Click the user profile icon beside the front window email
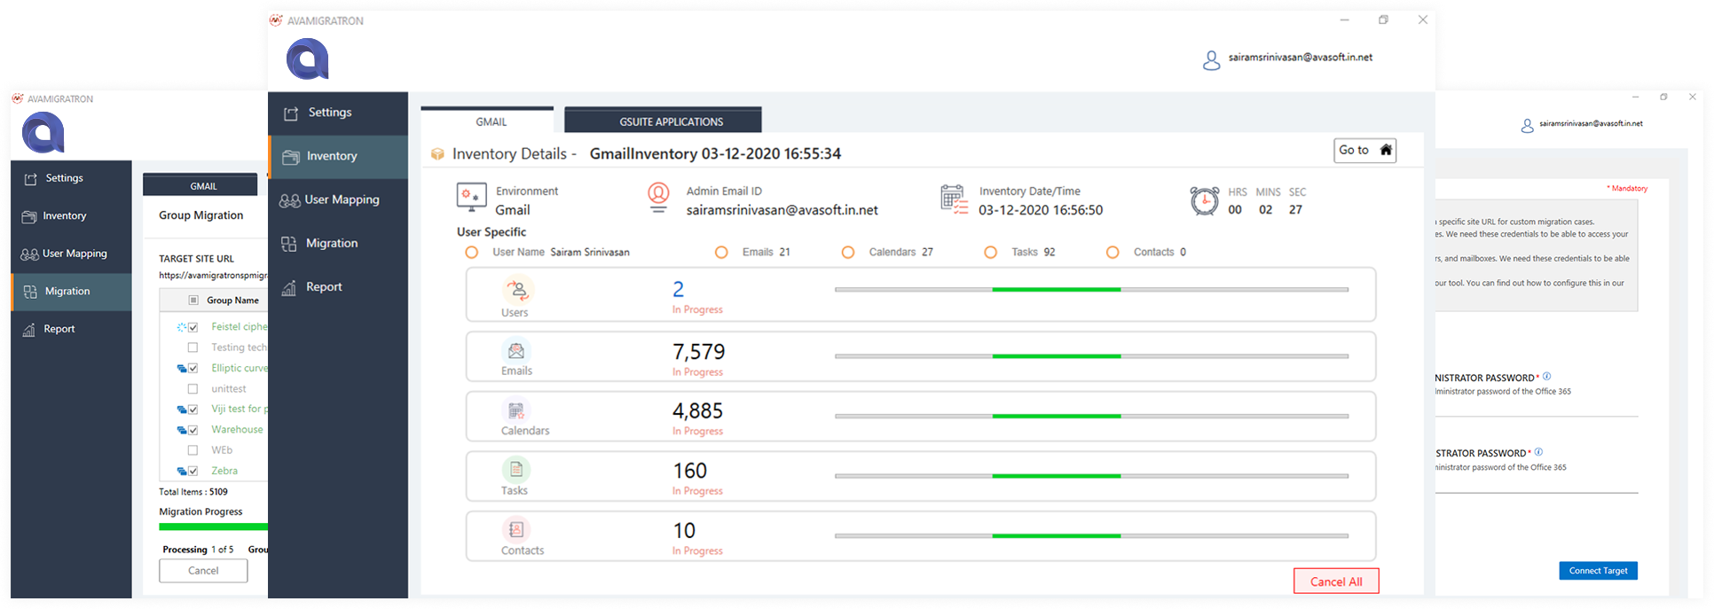This screenshot has height=609, width=1714. [x=1211, y=60]
